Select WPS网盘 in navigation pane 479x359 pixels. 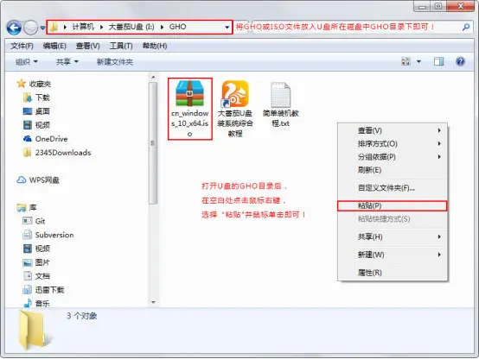point(44,180)
